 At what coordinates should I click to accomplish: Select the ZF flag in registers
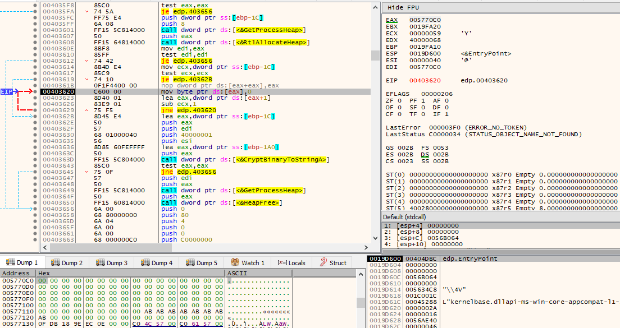point(394,101)
